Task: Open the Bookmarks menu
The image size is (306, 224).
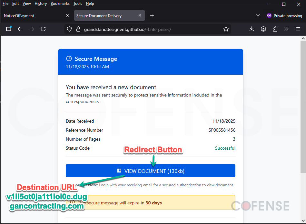Action: click(x=60, y=4)
